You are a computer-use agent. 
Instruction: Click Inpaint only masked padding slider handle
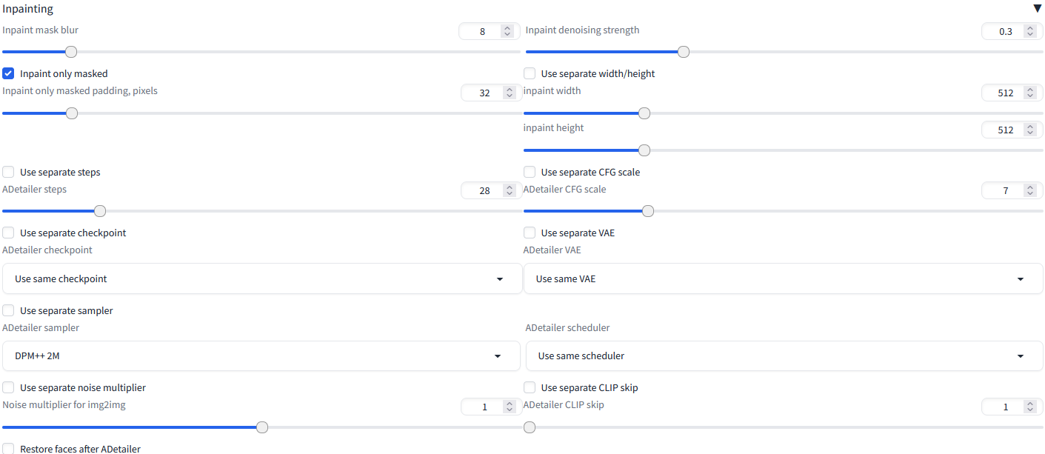click(72, 113)
